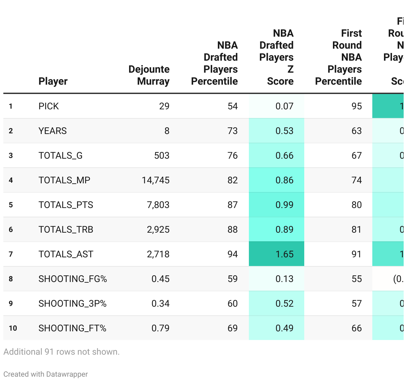Image resolution: width=407 pixels, height=382 pixels.
Task: Click the Dejounte Murray column header
Action: tap(149, 75)
